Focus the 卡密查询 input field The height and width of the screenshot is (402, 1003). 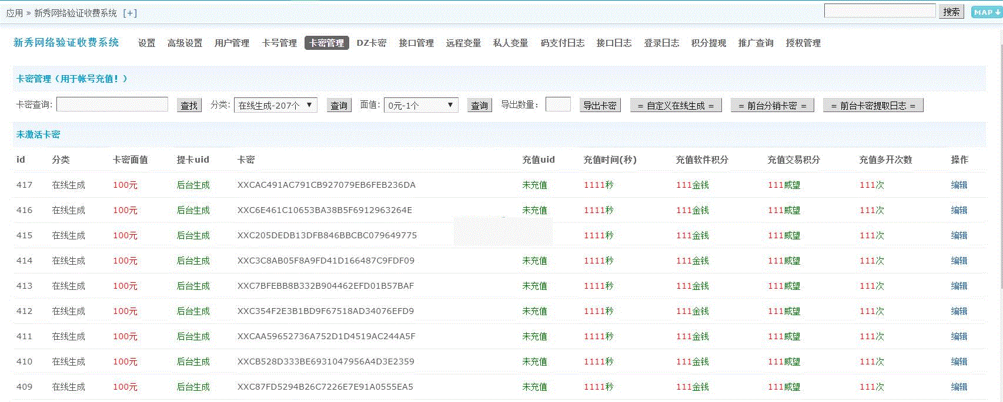pos(112,104)
